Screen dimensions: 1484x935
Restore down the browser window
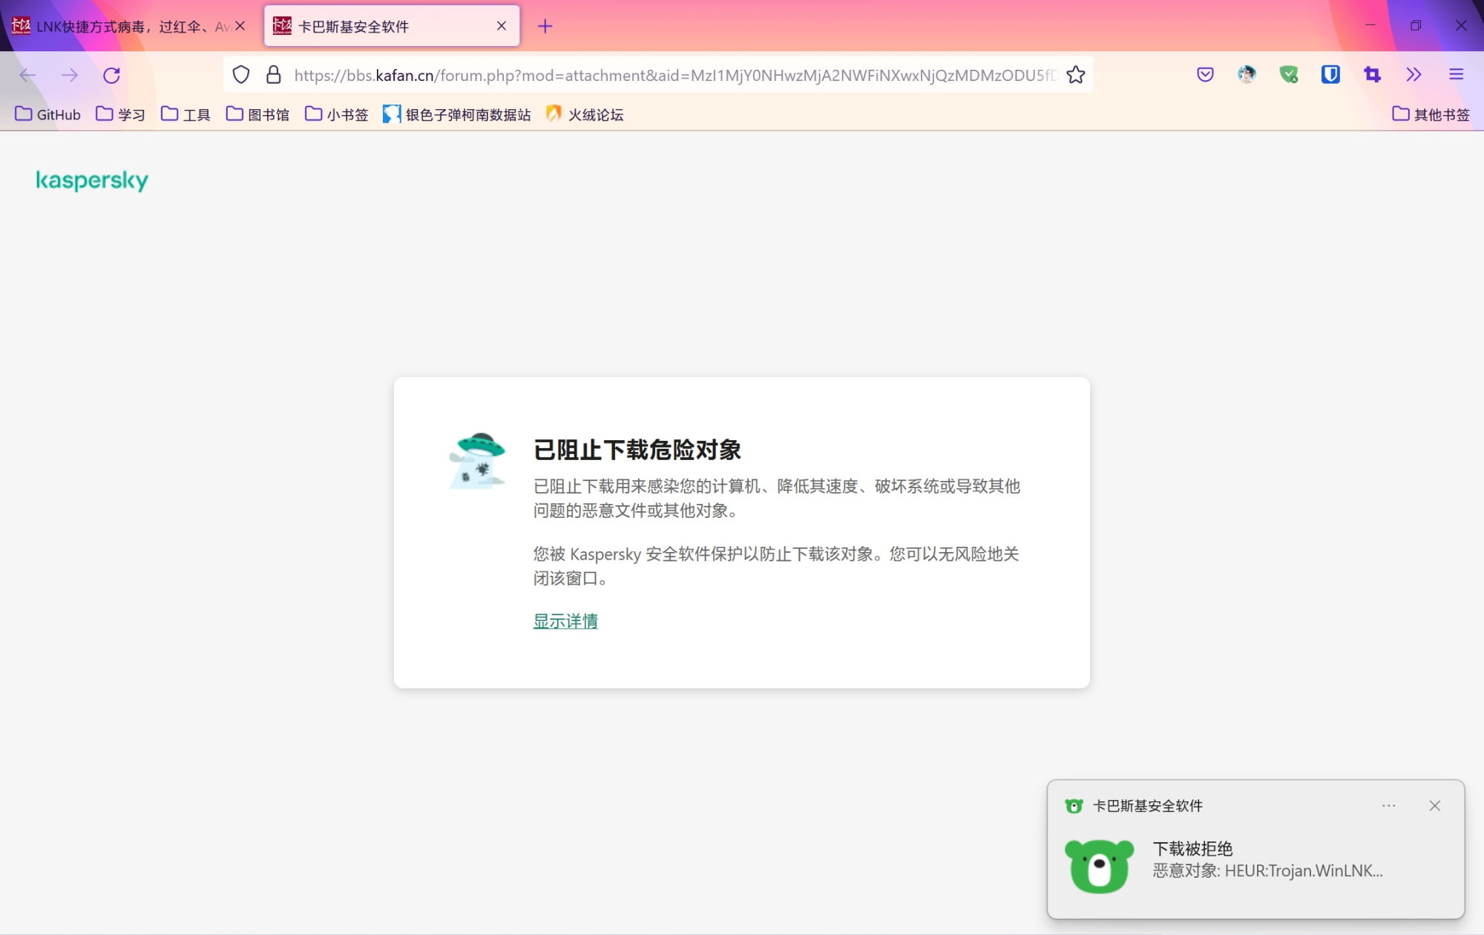[1416, 25]
